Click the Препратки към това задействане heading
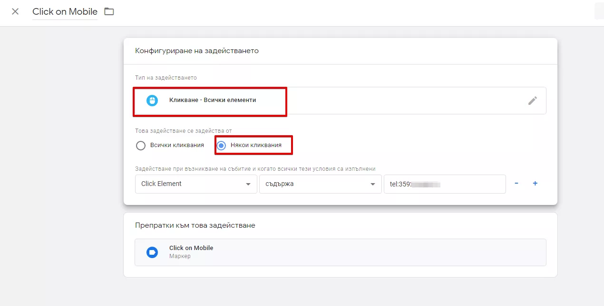 (x=195, y=225)
